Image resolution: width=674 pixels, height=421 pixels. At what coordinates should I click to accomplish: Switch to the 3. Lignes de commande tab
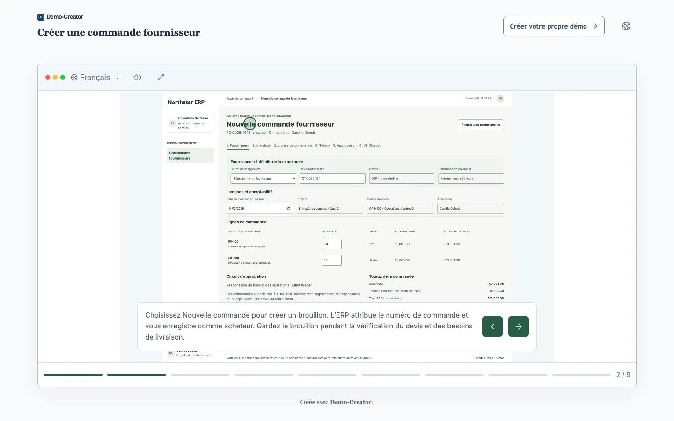(x=293, y=145)
